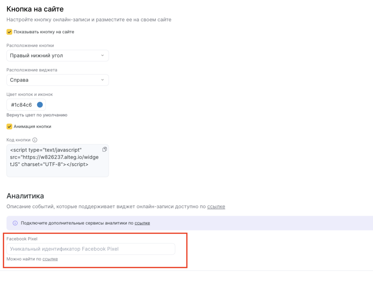
Task: Click chevron arrow of Справа selector
Action: 102,80
